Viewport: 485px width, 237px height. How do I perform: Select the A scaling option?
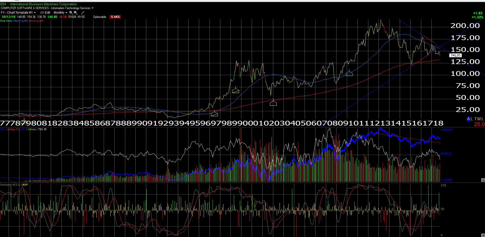468,119
